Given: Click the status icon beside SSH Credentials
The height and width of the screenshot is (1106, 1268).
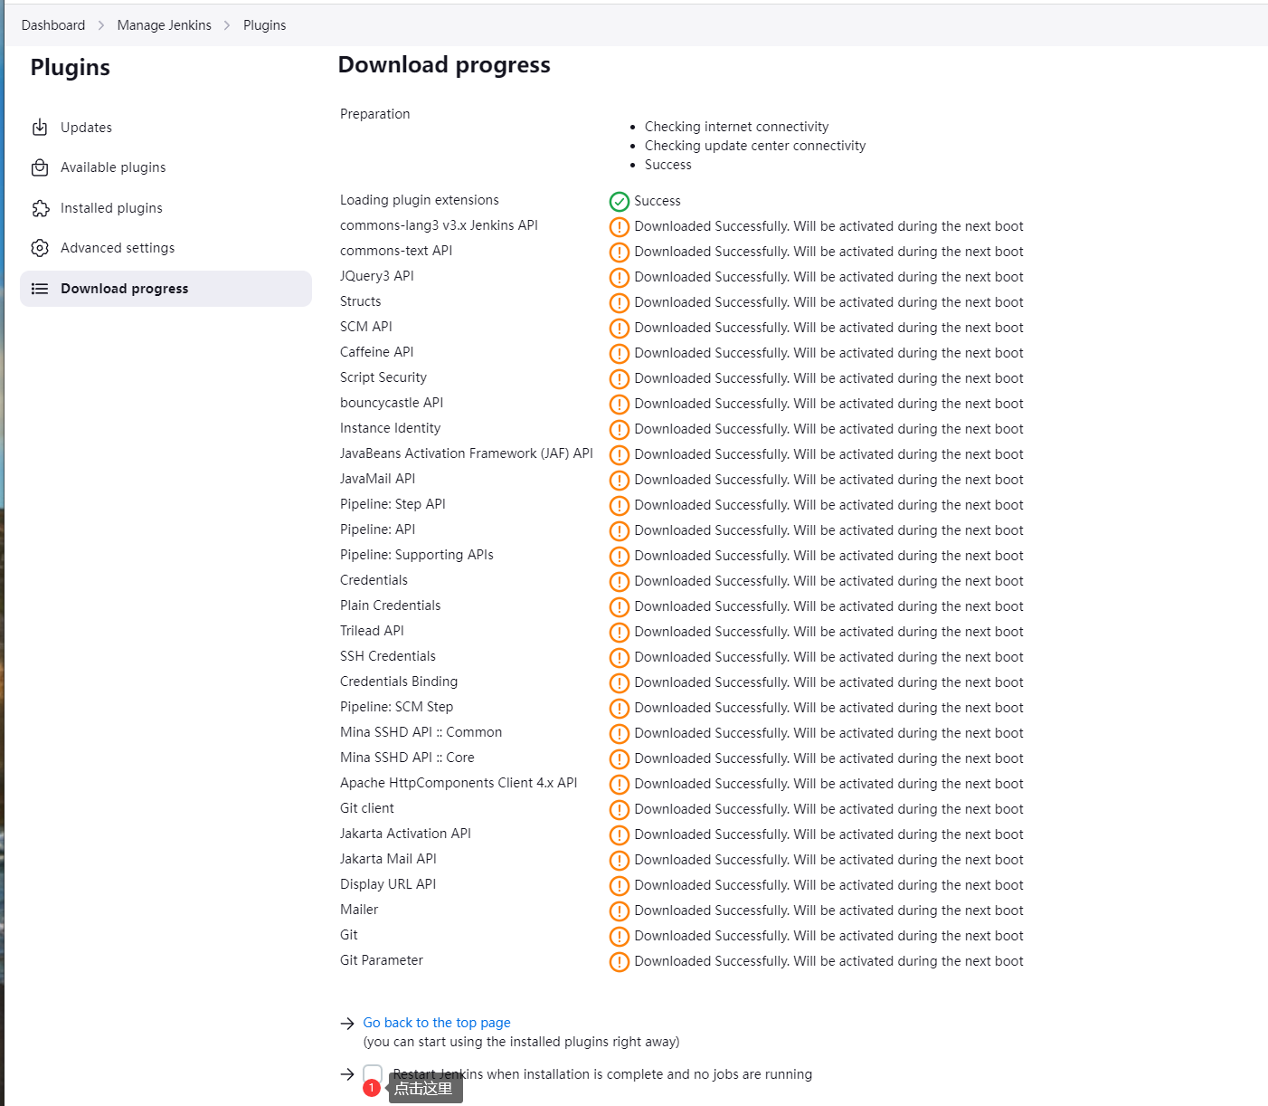Looking at the screenshot, I should point(620,657).
